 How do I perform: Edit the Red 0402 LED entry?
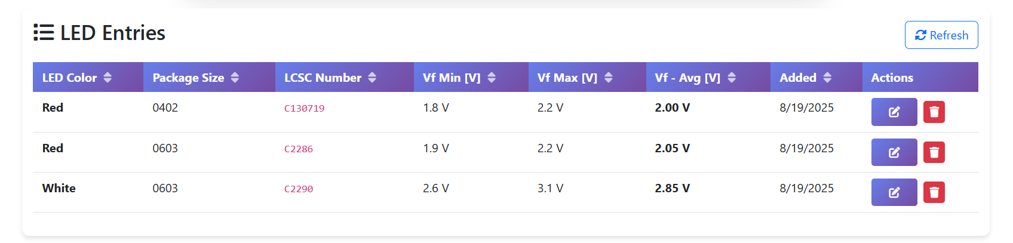894,112
